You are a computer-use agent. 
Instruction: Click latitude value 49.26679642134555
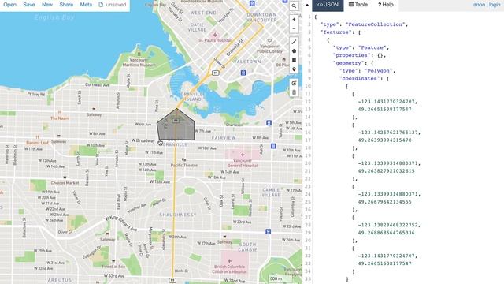[385, 202]
